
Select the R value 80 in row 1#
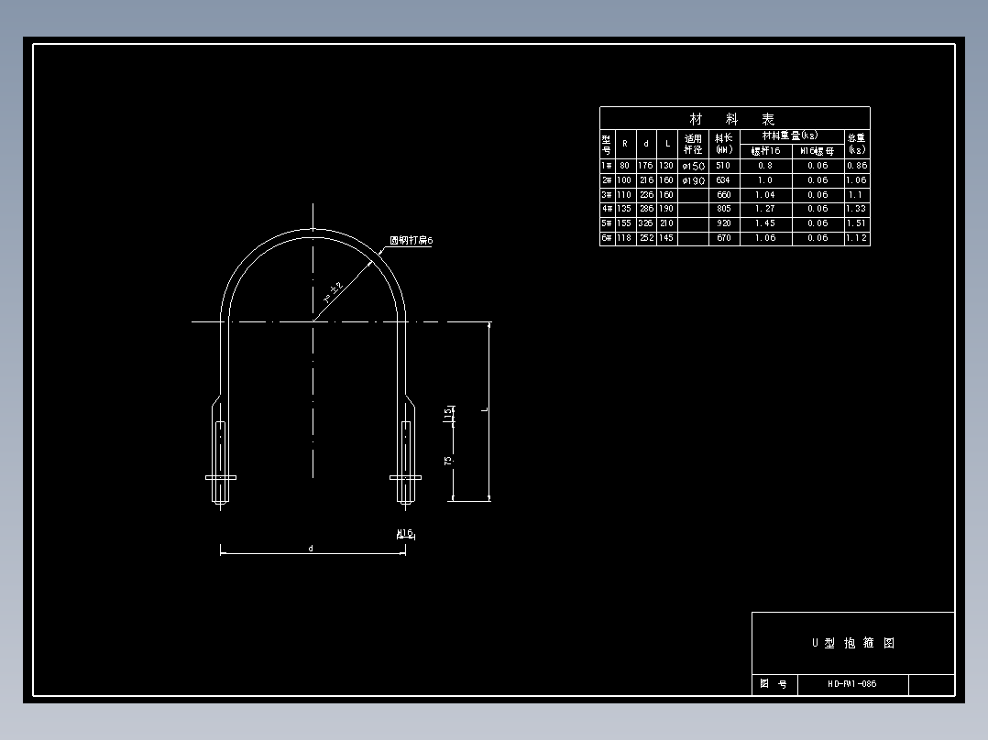pyautogui.click(x=624, y=166)
